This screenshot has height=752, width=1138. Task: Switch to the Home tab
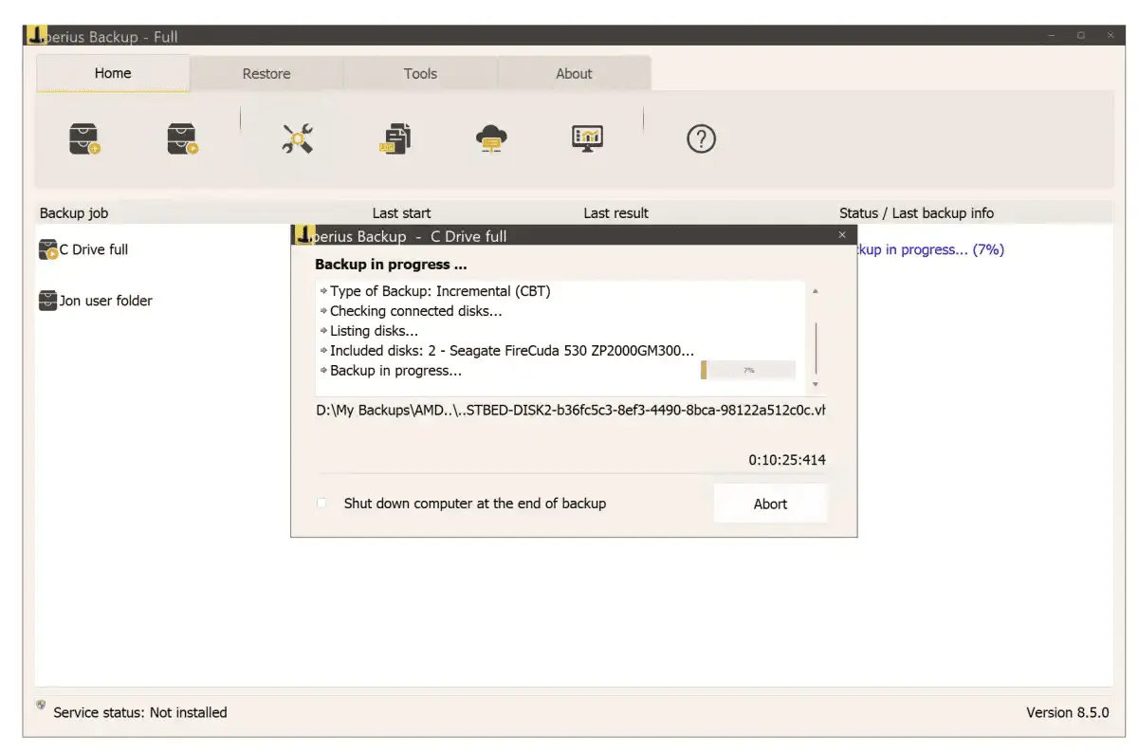[x=113, y=73]
